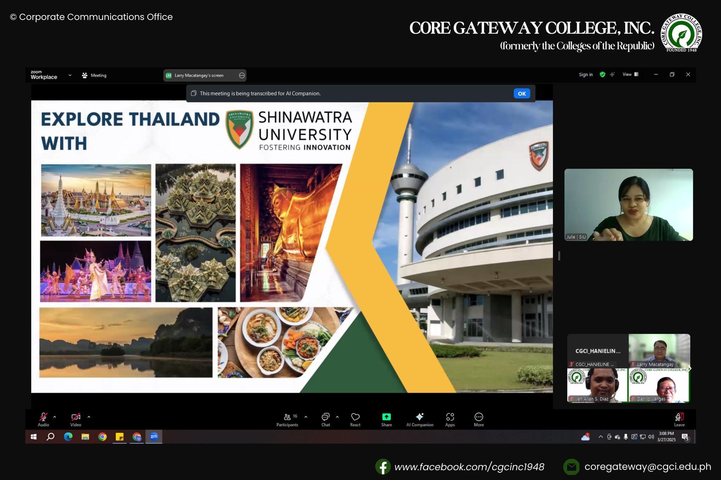Click the green Share screen icon

tap(386, 417)
